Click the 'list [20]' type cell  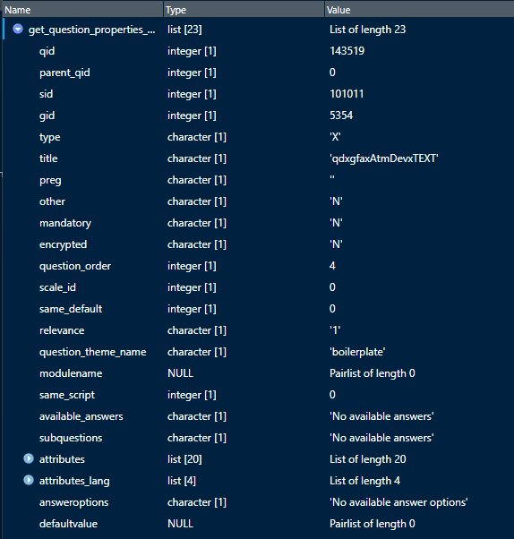(x=184, y=459)
